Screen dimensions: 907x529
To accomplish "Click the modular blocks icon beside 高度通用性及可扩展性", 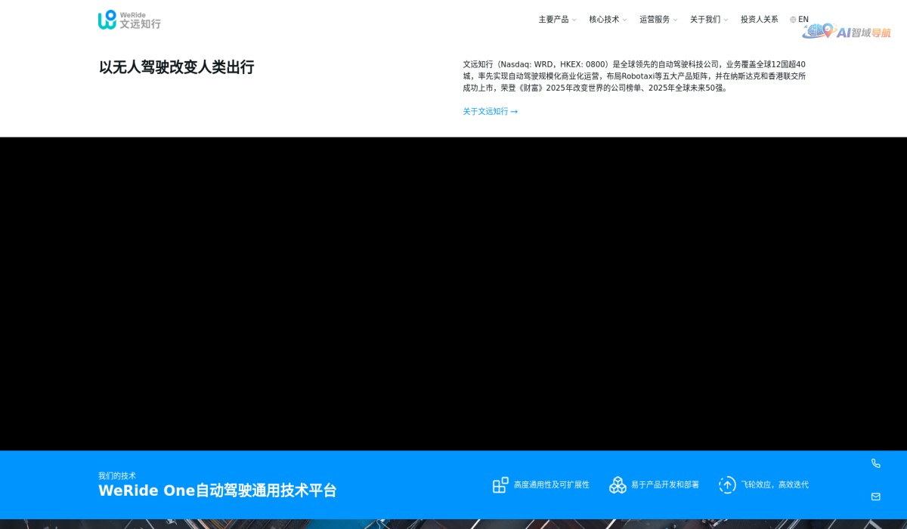I will click(x=500, y=484).
